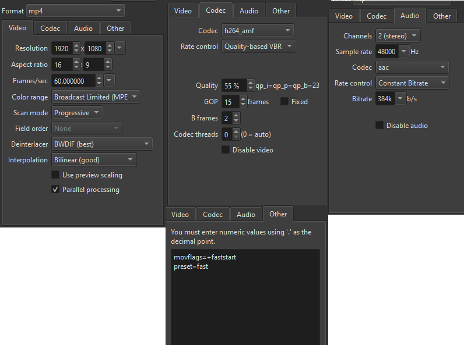Image resolution: width=464 pixels, height=345 pixels.
Task: Click audio Bitrate 384k field
Action: 385,99
